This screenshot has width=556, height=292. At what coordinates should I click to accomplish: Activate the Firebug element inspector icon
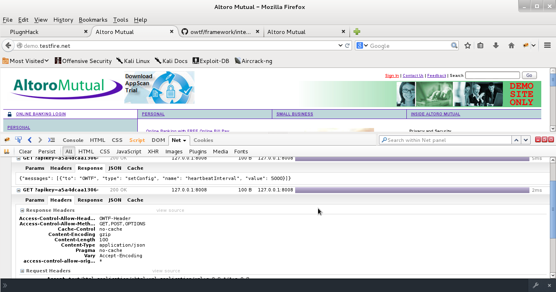pos(18,140)
